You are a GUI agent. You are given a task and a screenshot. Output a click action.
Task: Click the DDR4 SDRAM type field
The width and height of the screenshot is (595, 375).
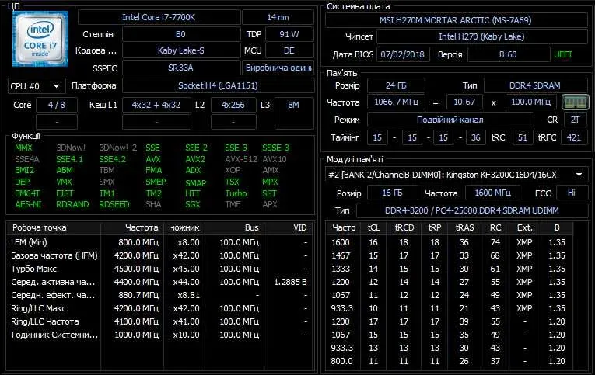pyautogui.click(x=535, y=85)
